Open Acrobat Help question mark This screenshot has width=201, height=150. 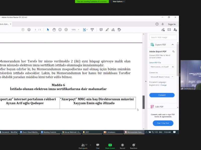(157, 24)
